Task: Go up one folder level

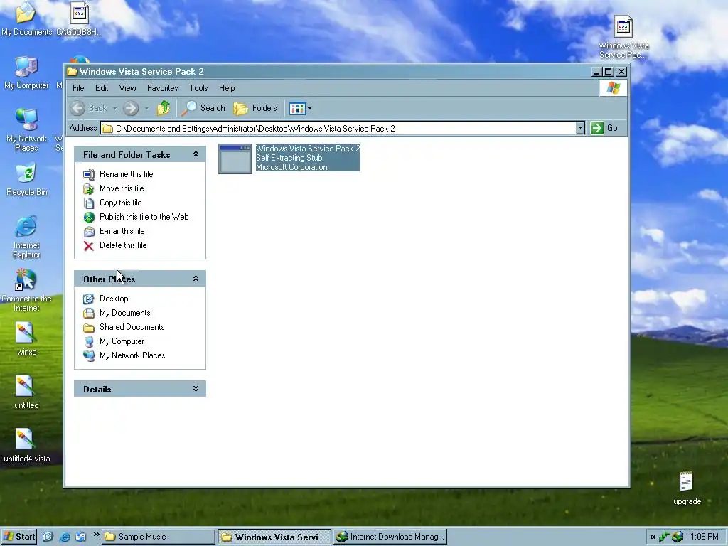Action: click(x=164, y=108)
